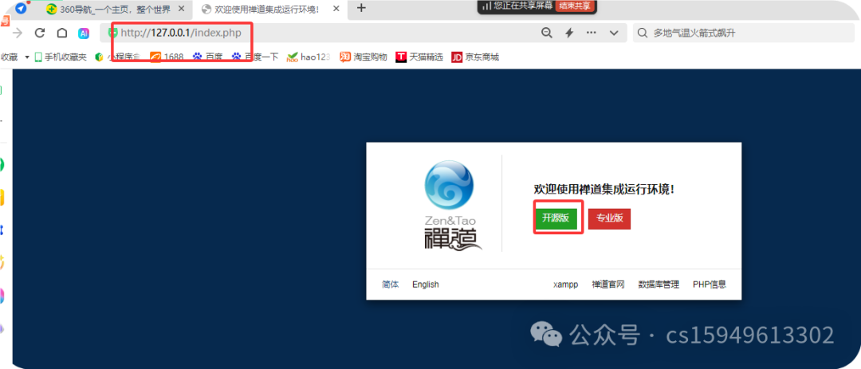
Task: Click the 结束共享 stop sharing button
Action: pyautogui.click(x=574, y=6)
